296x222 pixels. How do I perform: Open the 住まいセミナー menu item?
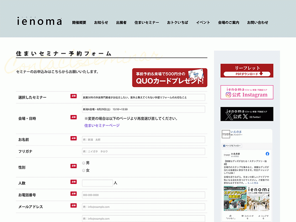[x=147, y=23]
